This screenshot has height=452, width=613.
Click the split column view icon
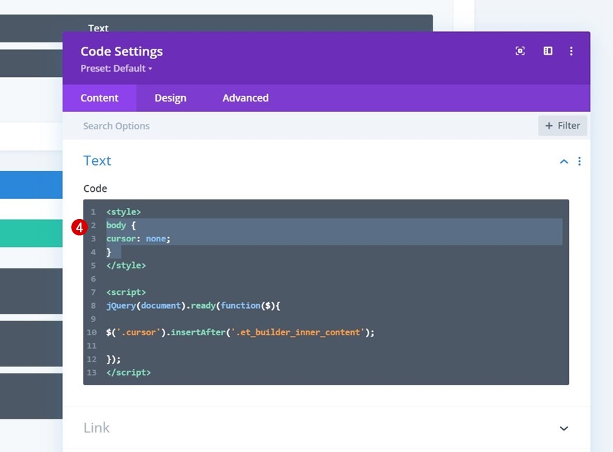[x=548, y=51]
